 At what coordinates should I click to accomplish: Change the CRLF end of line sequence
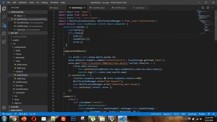click(x=183, y=114)
